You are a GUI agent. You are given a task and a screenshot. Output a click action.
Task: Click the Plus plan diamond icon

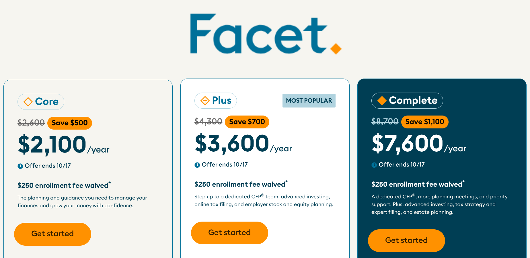point(205,101)
